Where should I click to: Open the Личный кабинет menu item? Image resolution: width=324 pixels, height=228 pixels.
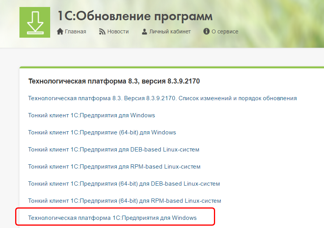(x=170, y=31)
